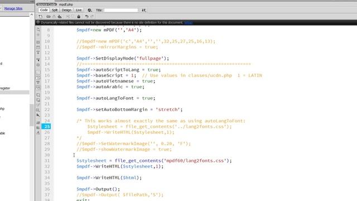Toggle Line Numbers in coding toolbar

tap(38, 72)
